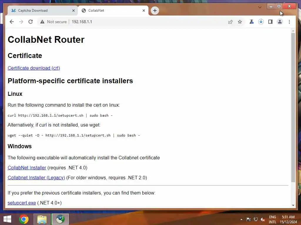This screenshot has height=225, width=301.
Task: Bookmark this page with the star icon
Action: tap(240, 22)
